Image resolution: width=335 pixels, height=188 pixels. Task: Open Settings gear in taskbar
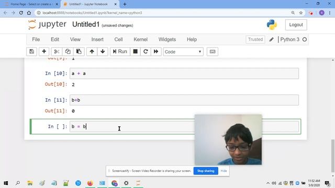(126, 183)
